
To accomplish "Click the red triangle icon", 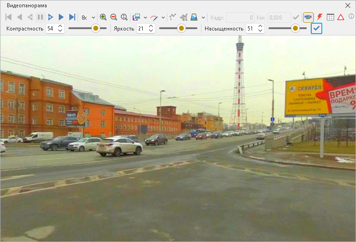I will point(341,17).
